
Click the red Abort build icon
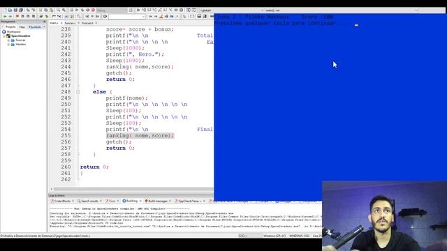click(93, 10)
